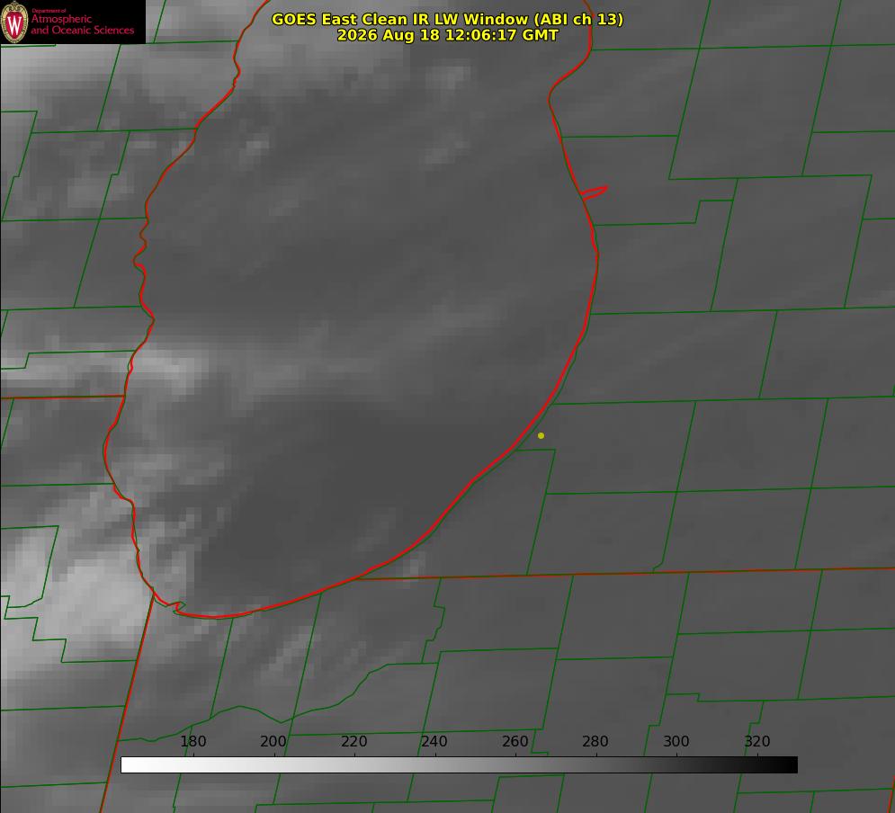Click the University of Wisconsin crest logo
The height and width of the screenshot is (813, 895).
click(x=14, y=22)
